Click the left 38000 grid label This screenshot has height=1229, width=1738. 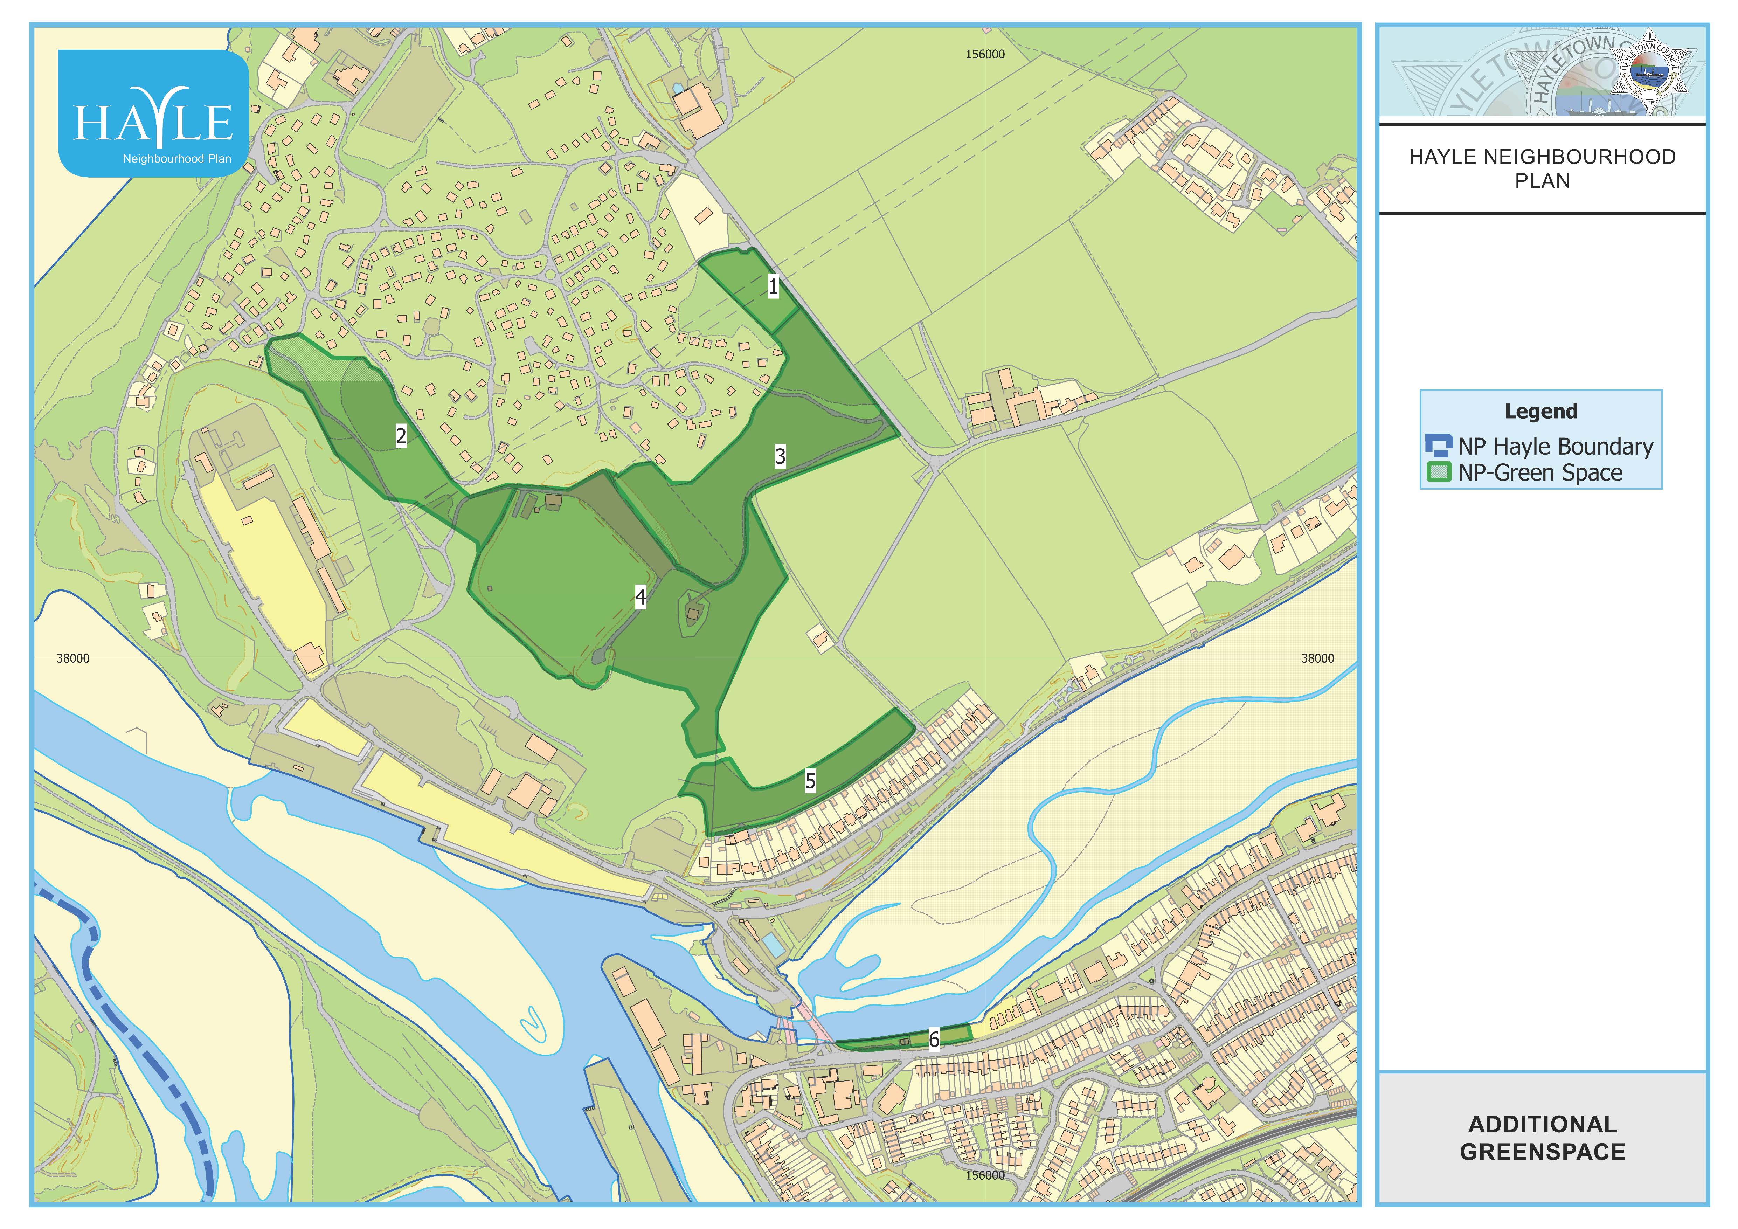(x=73, y=659)
